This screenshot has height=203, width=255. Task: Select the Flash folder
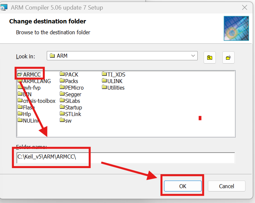tap(26, 107)
